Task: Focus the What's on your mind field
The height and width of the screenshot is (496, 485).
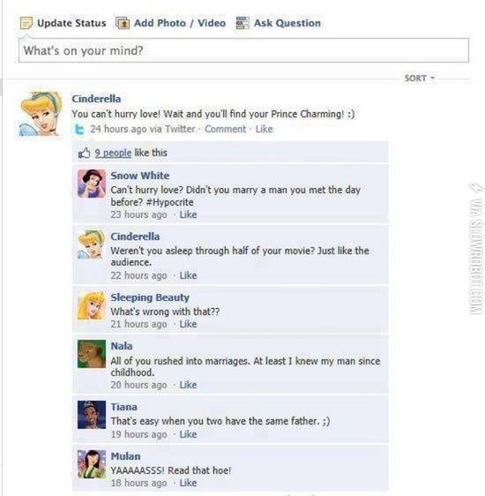Action: tap(243, 50)
